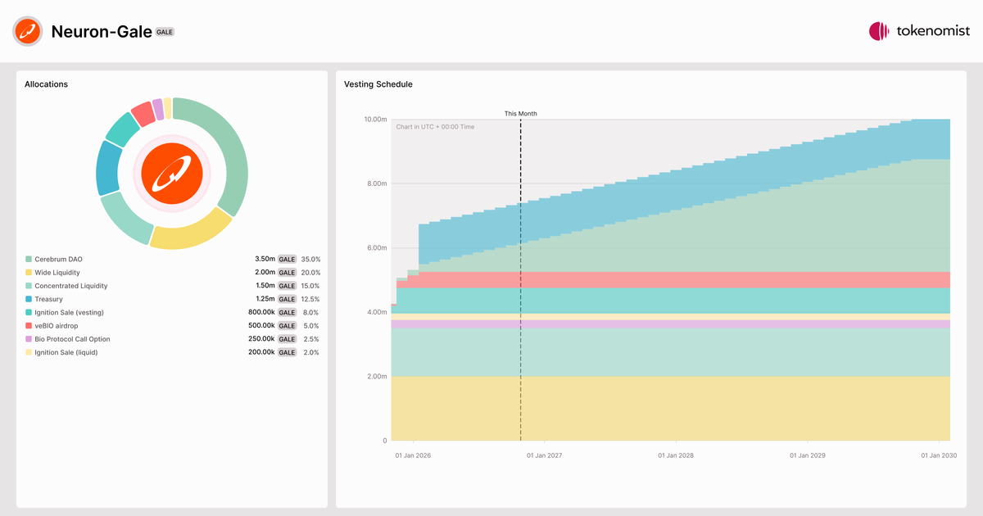This screenshot has width=983, height=516.
Task: Click the red veBIO airdrop donut segment
Action: (143, 113)
